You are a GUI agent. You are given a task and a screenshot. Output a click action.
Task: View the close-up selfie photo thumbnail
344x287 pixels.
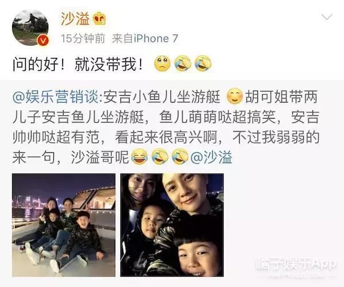coord(172,225)
